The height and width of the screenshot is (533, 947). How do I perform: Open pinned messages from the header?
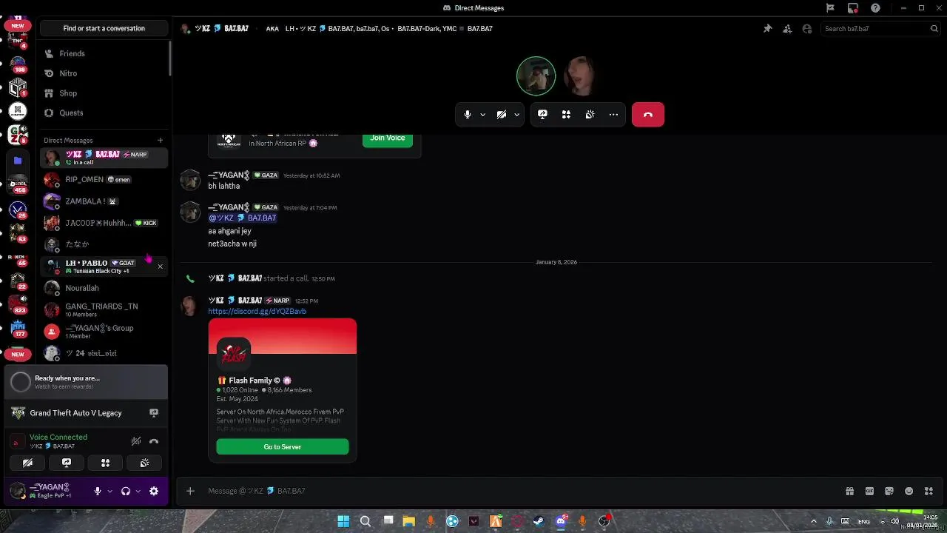(767, 29)
